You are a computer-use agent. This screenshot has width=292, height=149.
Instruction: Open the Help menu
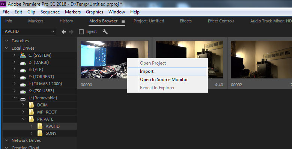(x=135, y=12)
